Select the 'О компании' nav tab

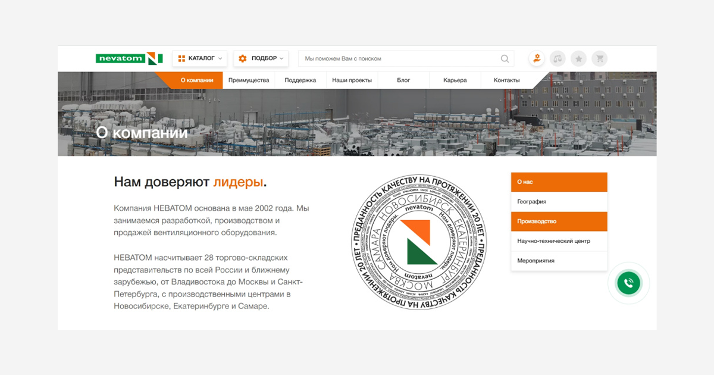click(197, 80)
